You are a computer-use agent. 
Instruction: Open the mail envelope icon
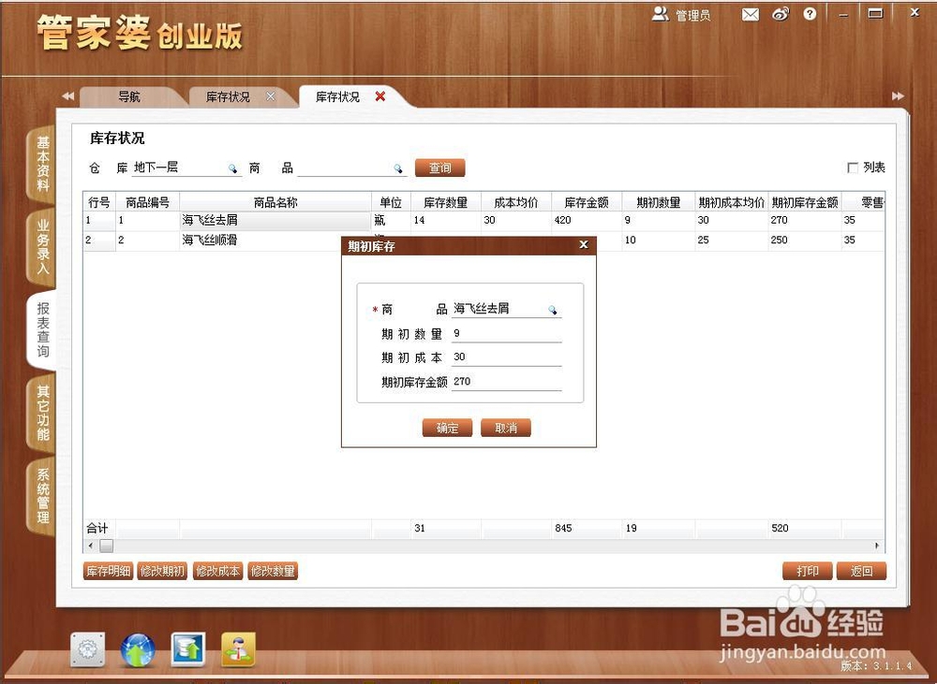point(750,14)
